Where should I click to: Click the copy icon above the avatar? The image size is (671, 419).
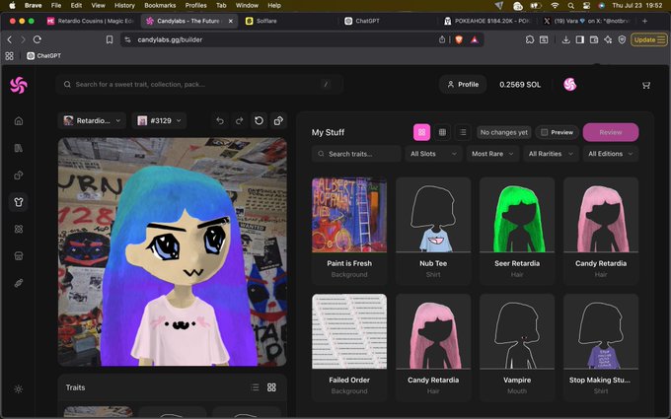278,121
